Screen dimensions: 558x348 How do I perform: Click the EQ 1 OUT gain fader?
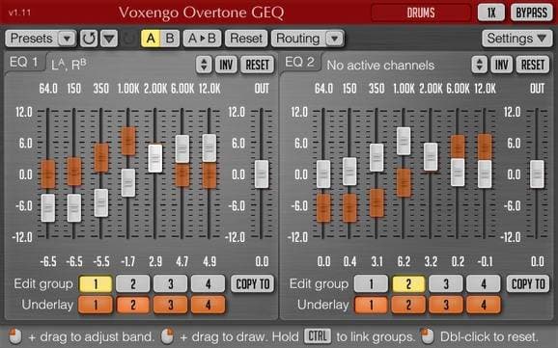(x=262, y=174)
